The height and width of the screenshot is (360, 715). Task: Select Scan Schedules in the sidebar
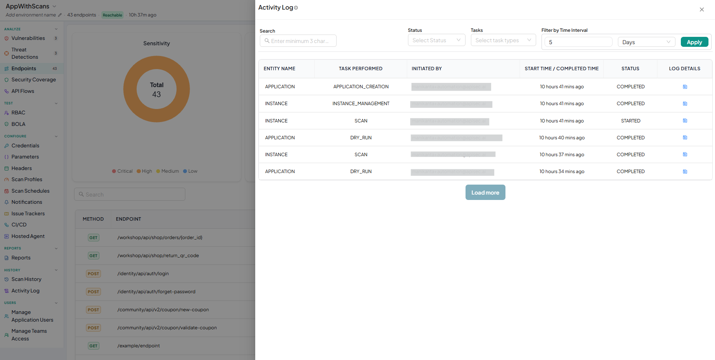point(31,191)
